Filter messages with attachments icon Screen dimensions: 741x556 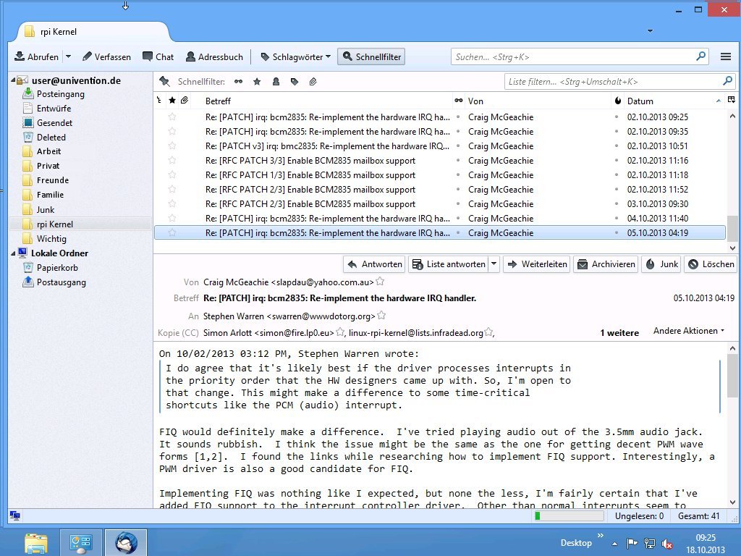pos(313,82)
